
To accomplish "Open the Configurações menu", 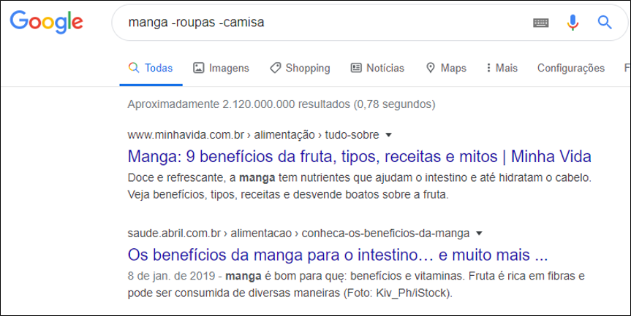I will (x=570, y=68).
